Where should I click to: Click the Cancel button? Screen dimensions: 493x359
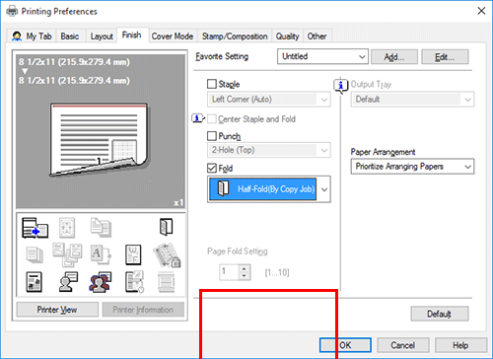click(x=403, y=345)
